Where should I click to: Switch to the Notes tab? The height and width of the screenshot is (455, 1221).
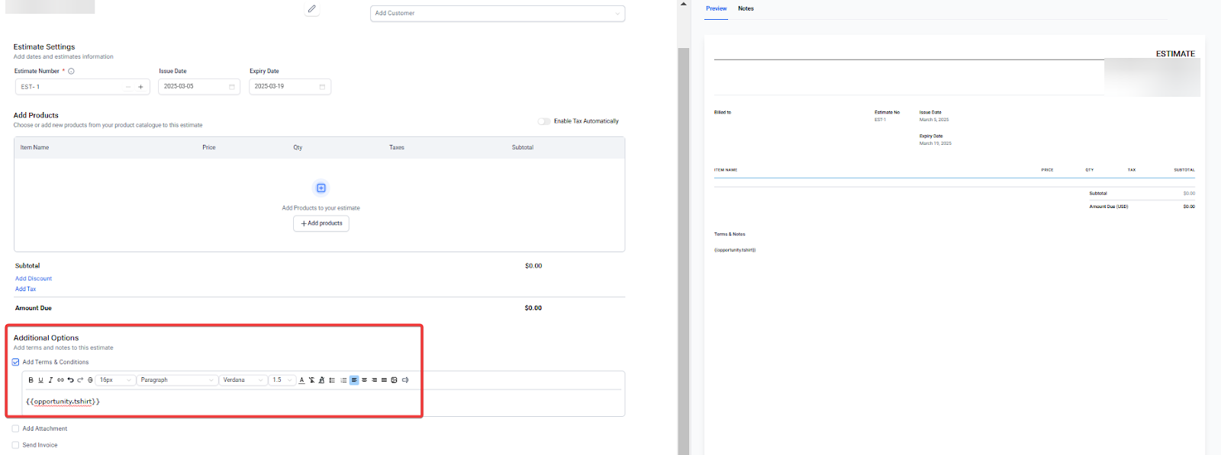click(746, 8)
